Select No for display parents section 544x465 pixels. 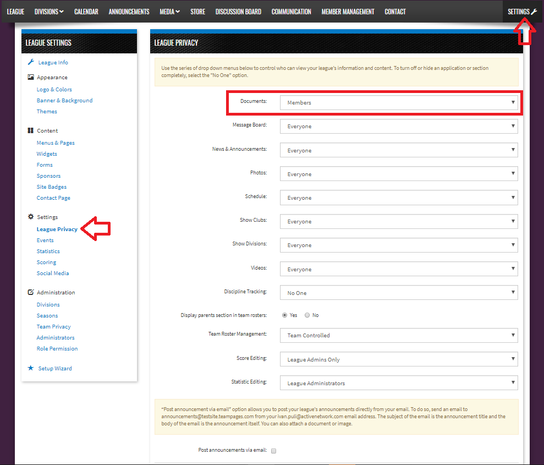(x=307, y=315)
